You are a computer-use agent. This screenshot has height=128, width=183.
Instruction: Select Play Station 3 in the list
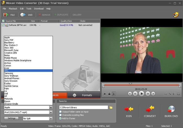[x=28, y=45]
